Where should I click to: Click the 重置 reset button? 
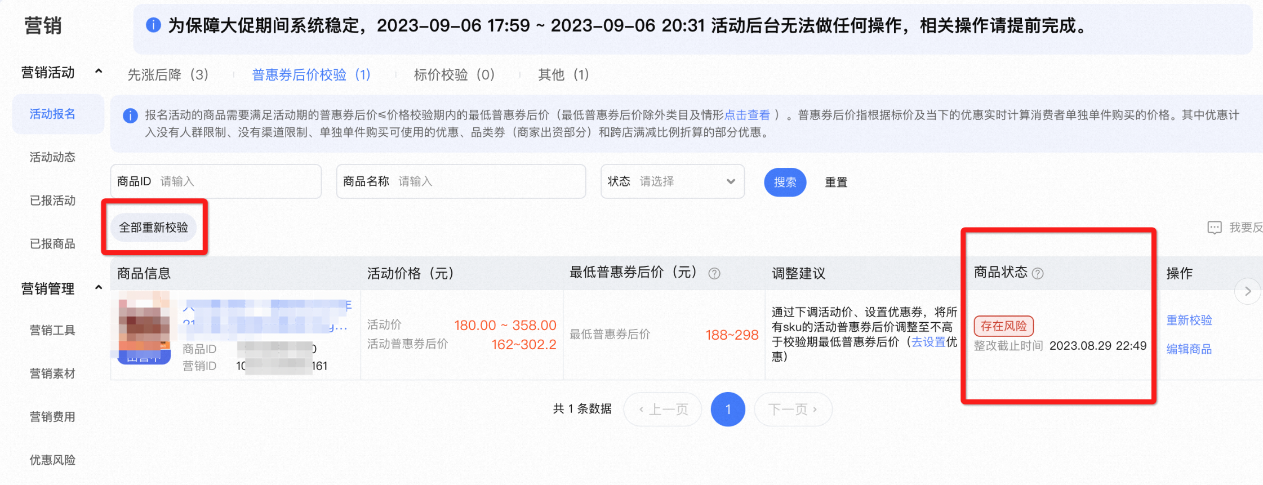pyautogui.click(x=836, y=183)
